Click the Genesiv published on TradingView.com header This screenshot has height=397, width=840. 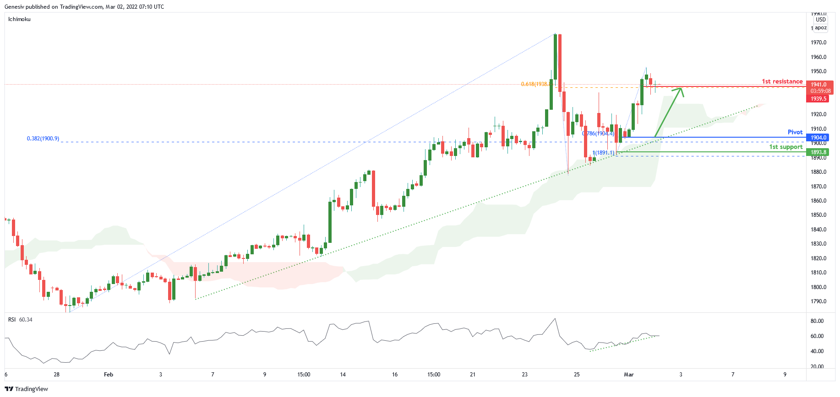pos(84,7)
